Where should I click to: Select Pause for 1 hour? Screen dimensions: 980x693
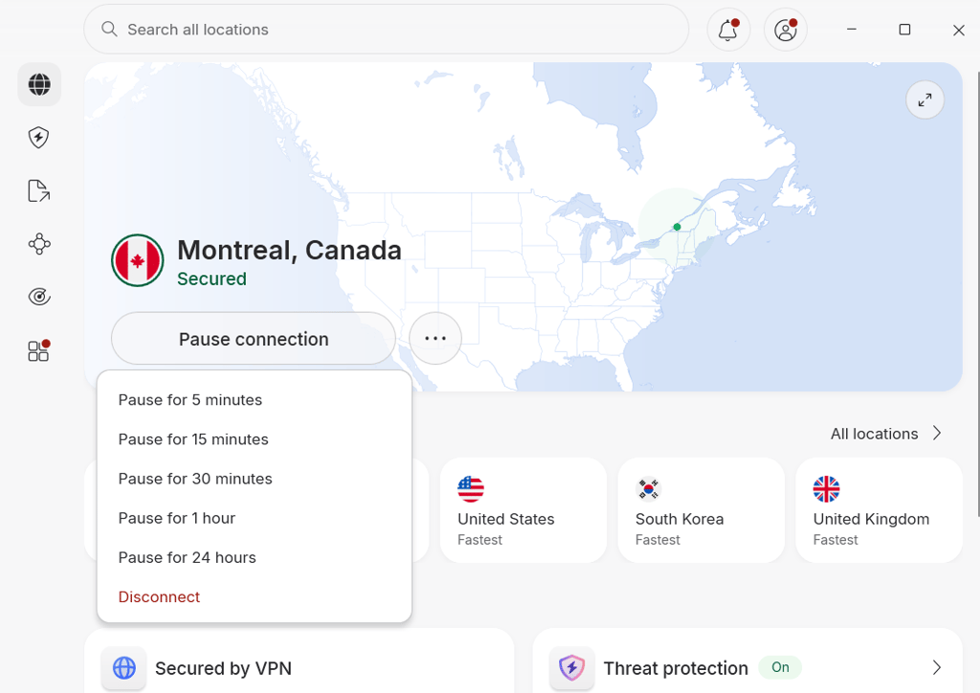coord(255,518)
